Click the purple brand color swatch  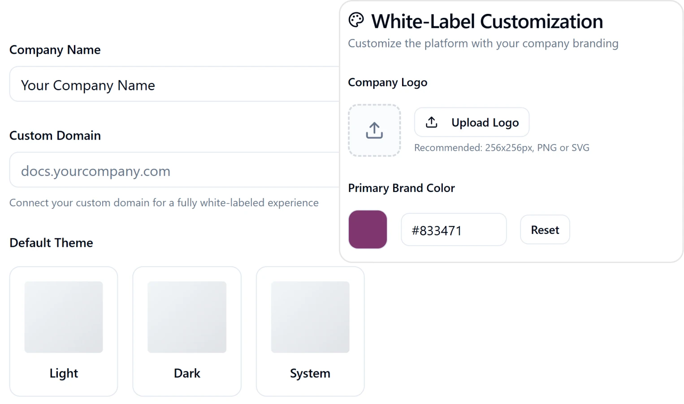coord(368,229)
